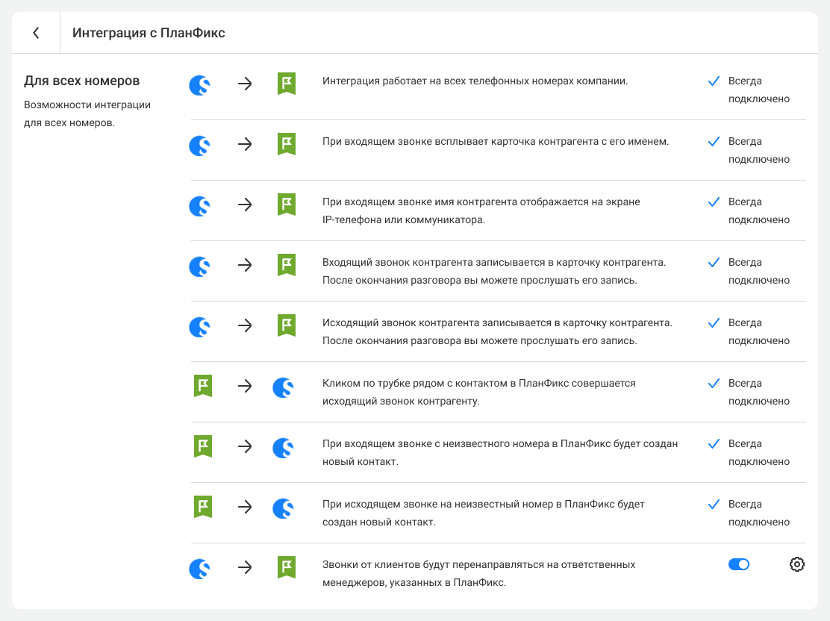Click arrow icon in 'Звонки от клиентов' row
This screenshot has height=621, width=830.
point(245,567)
